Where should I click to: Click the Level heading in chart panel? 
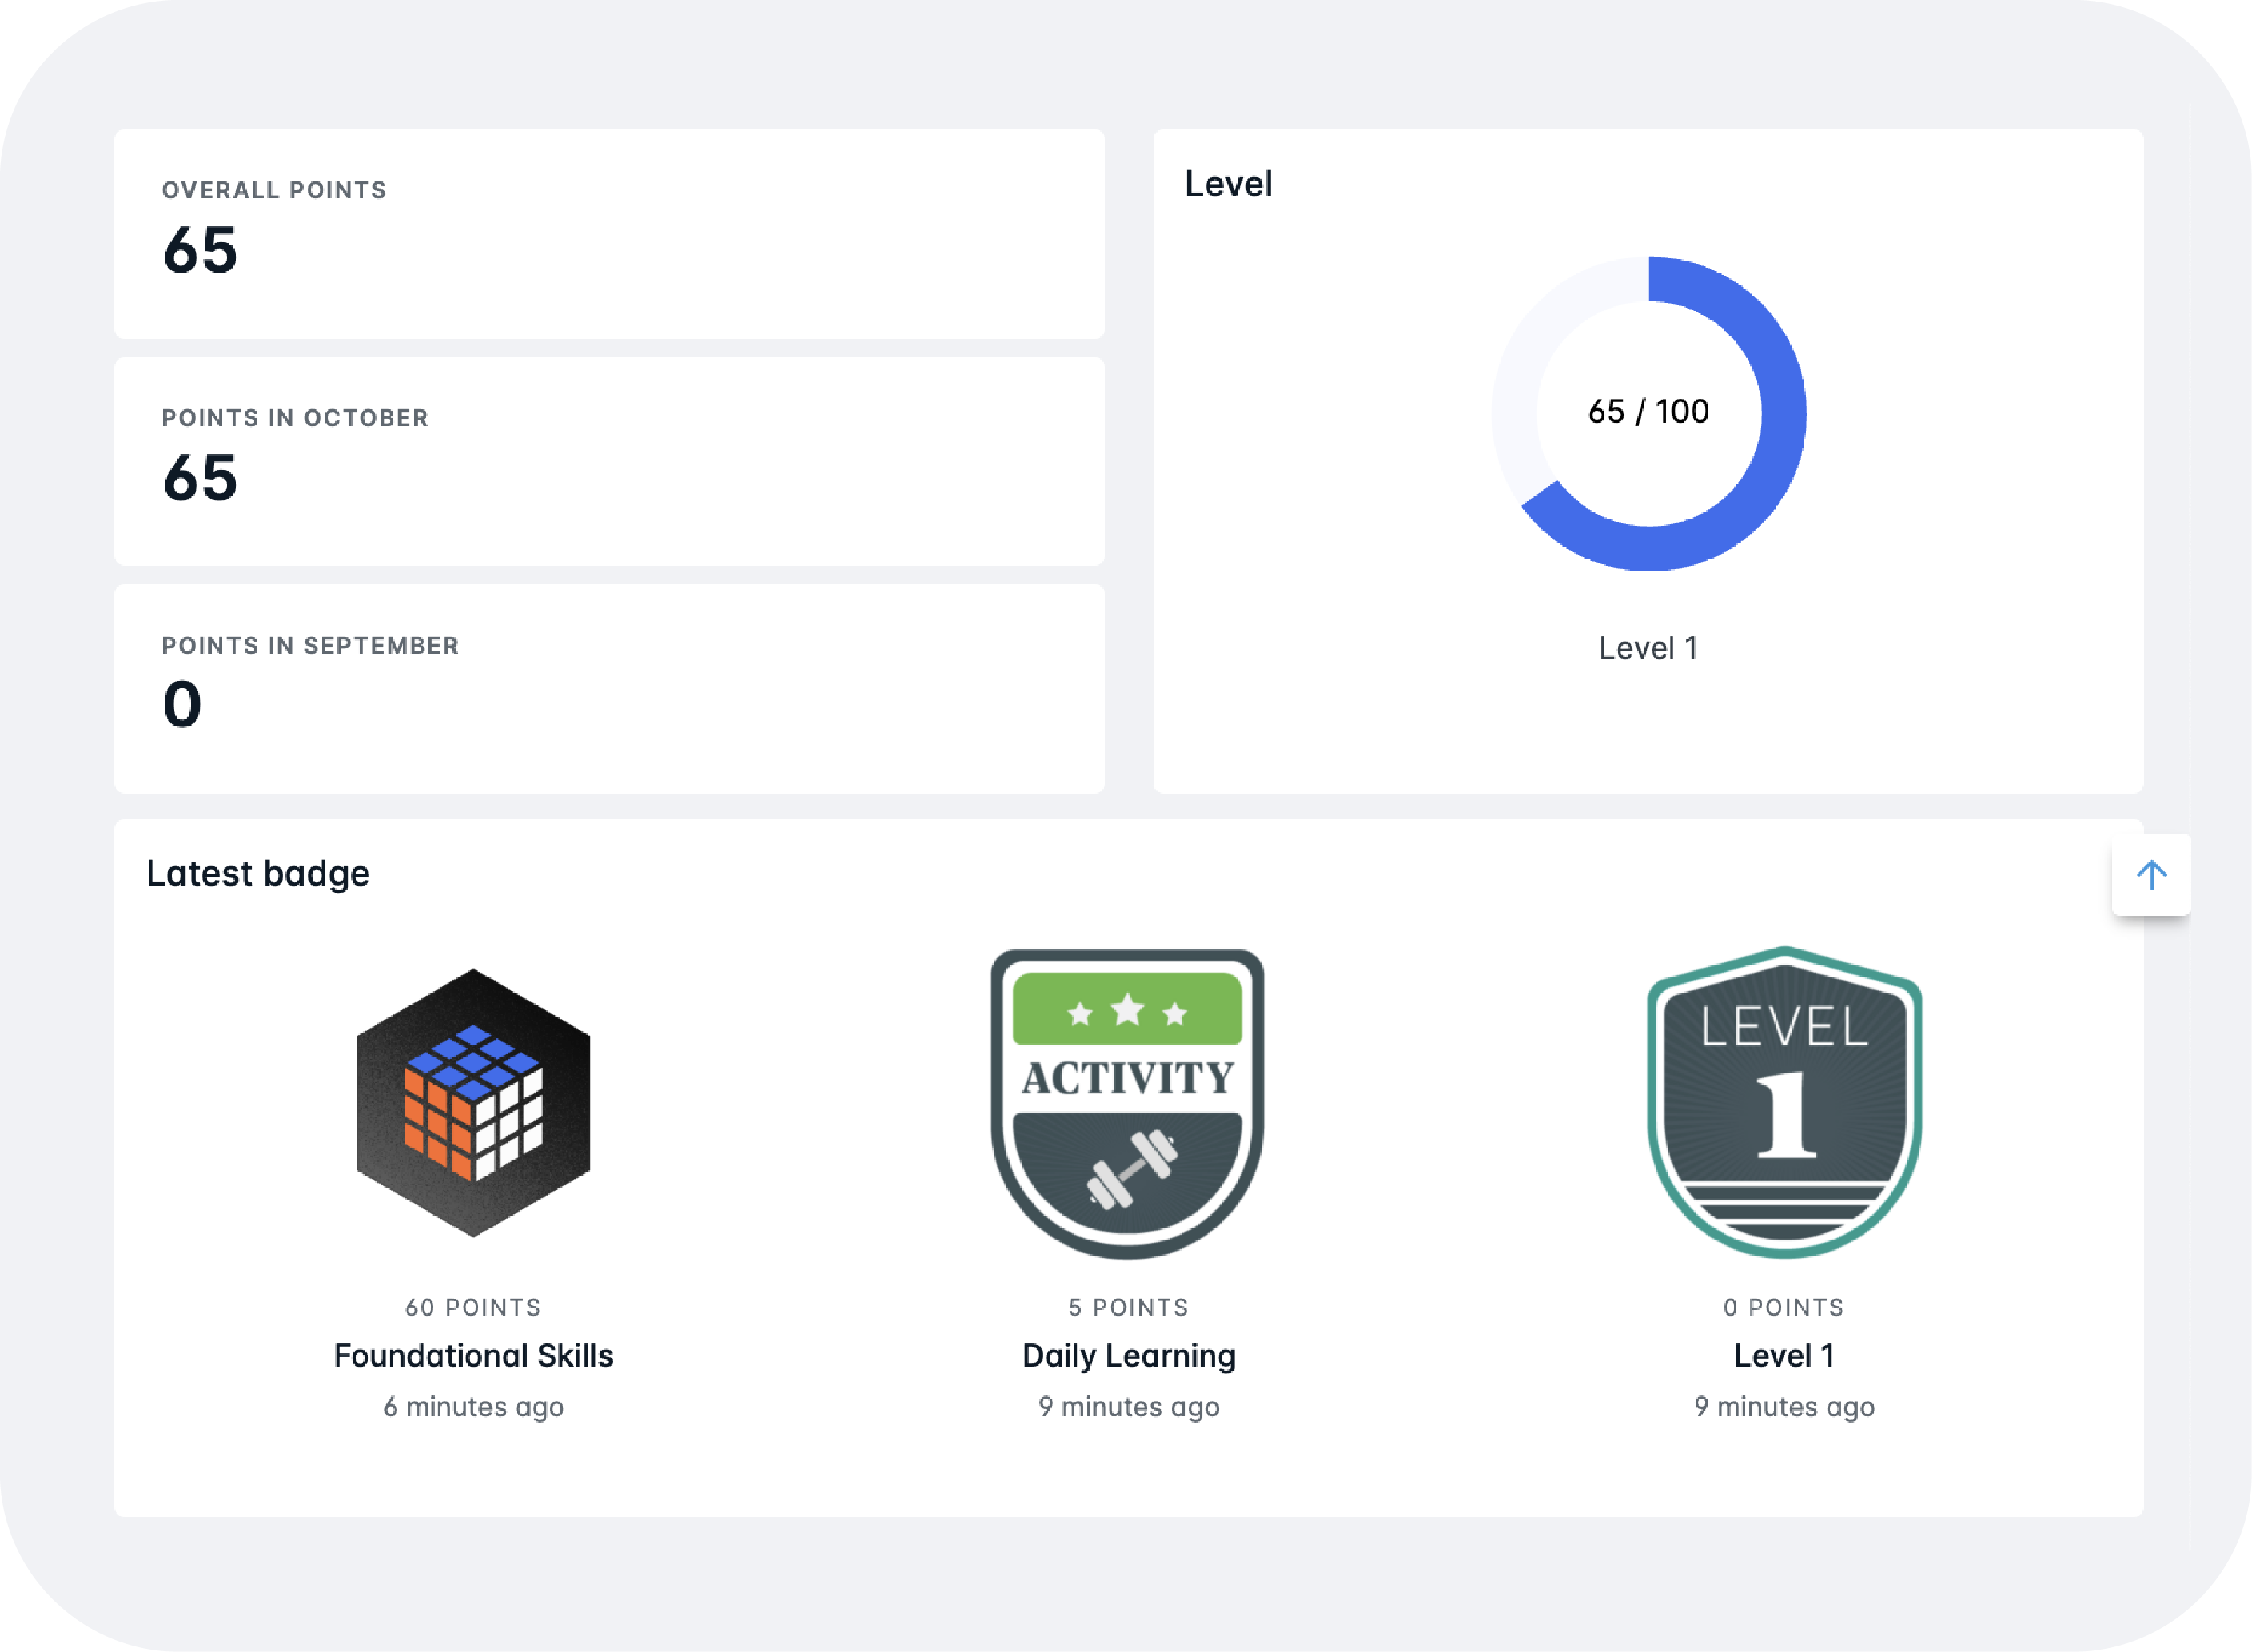pos(1228,184)
